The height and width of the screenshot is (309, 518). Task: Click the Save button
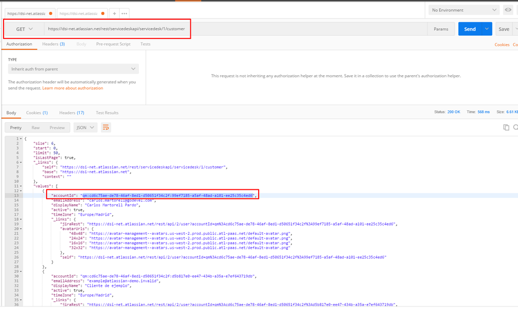504,29
